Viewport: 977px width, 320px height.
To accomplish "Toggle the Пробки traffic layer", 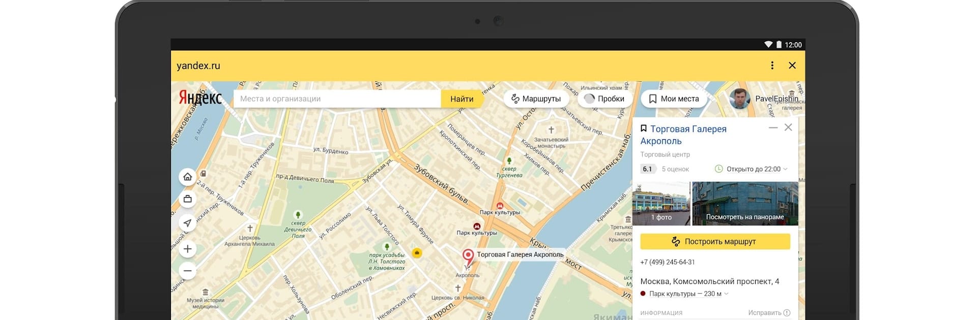I will pyautogui.click(x=605, y=99).
